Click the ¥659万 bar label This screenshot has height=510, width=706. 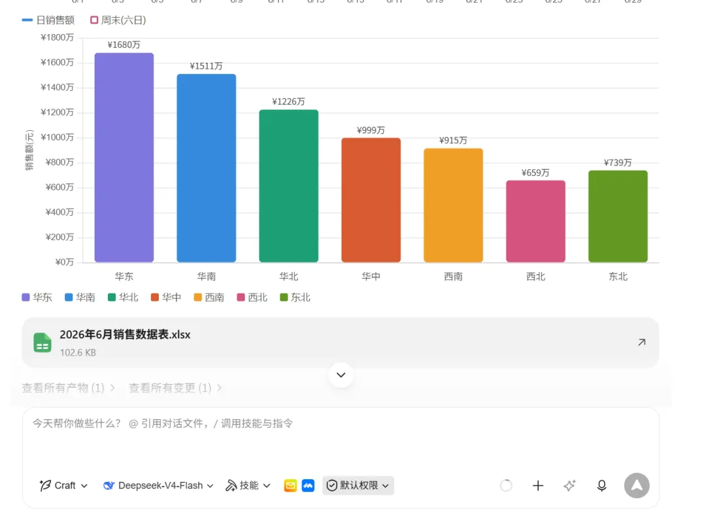tap(536, 173)
